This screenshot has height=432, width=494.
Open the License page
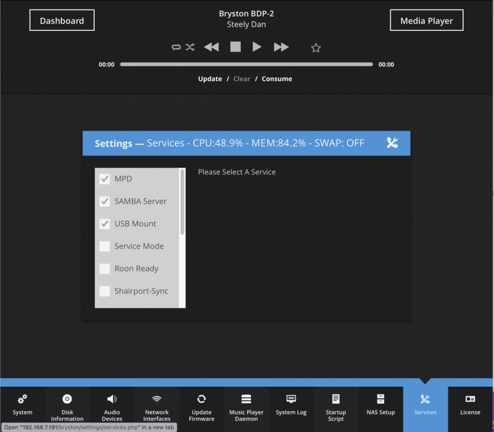click(x=470, y=408)
